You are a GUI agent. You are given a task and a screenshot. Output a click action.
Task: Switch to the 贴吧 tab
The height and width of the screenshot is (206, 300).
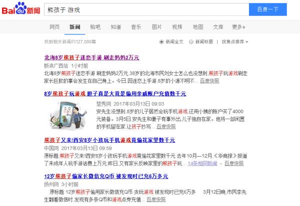(95, 27)
